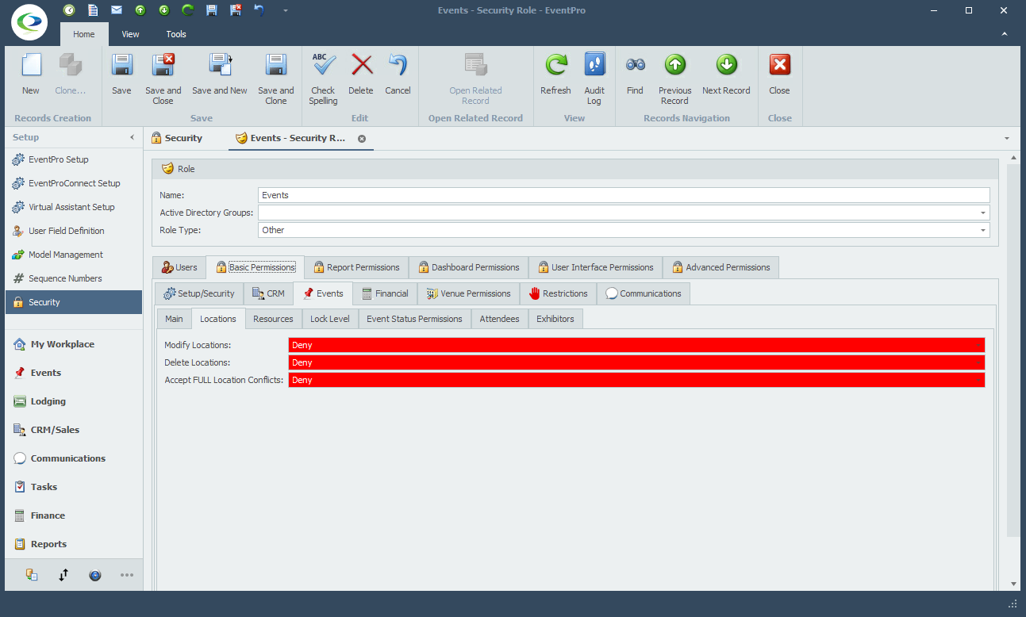Switch to the Tools ribbon tab

pyautogui.click(x=176, y=34)
